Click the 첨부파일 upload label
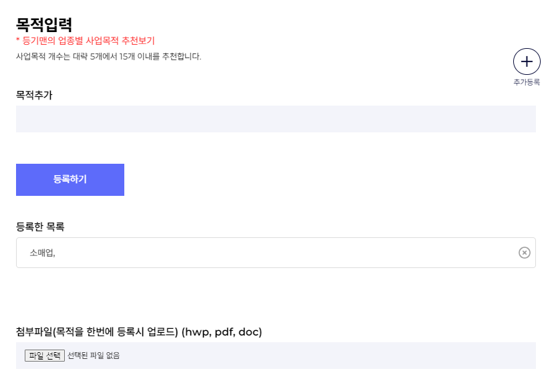The width and height of the screenshot is (550, 385). [x=97, y=332]
